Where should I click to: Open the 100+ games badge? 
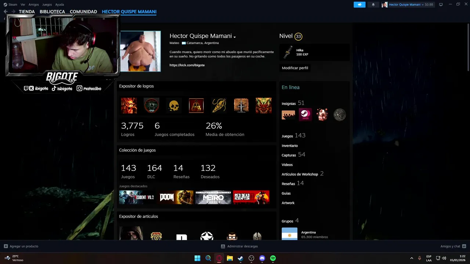288,115
